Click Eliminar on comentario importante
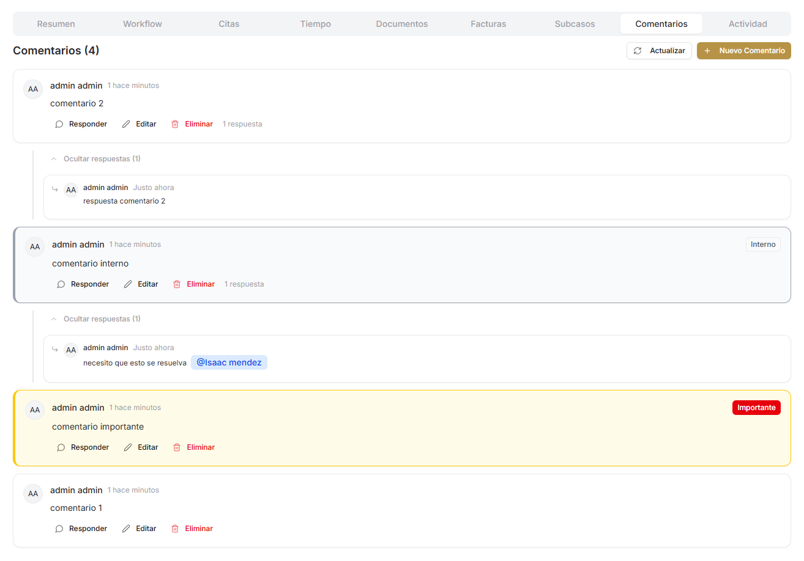 pos(200,447)
